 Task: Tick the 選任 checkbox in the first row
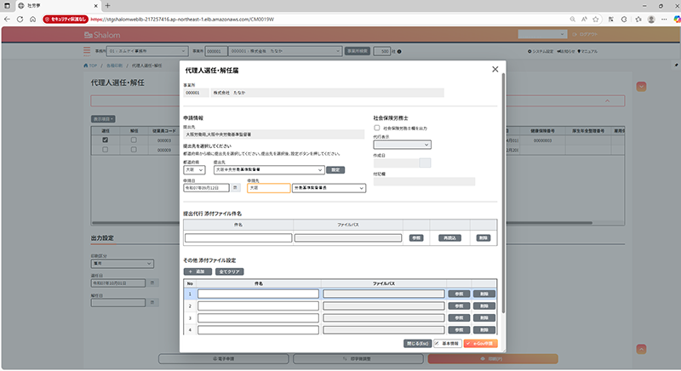coord(106,140)
